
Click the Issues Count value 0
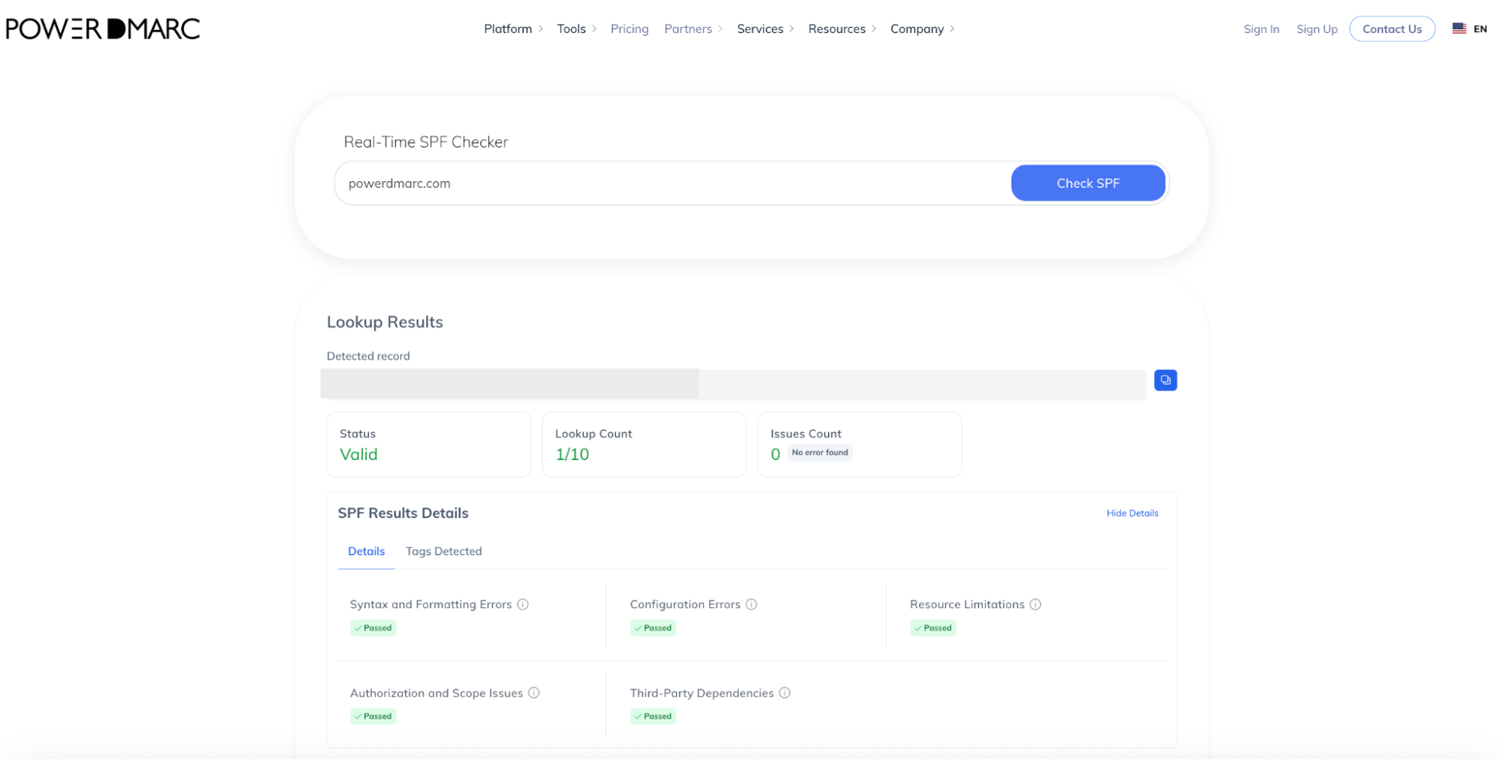(x=775, y=455)
